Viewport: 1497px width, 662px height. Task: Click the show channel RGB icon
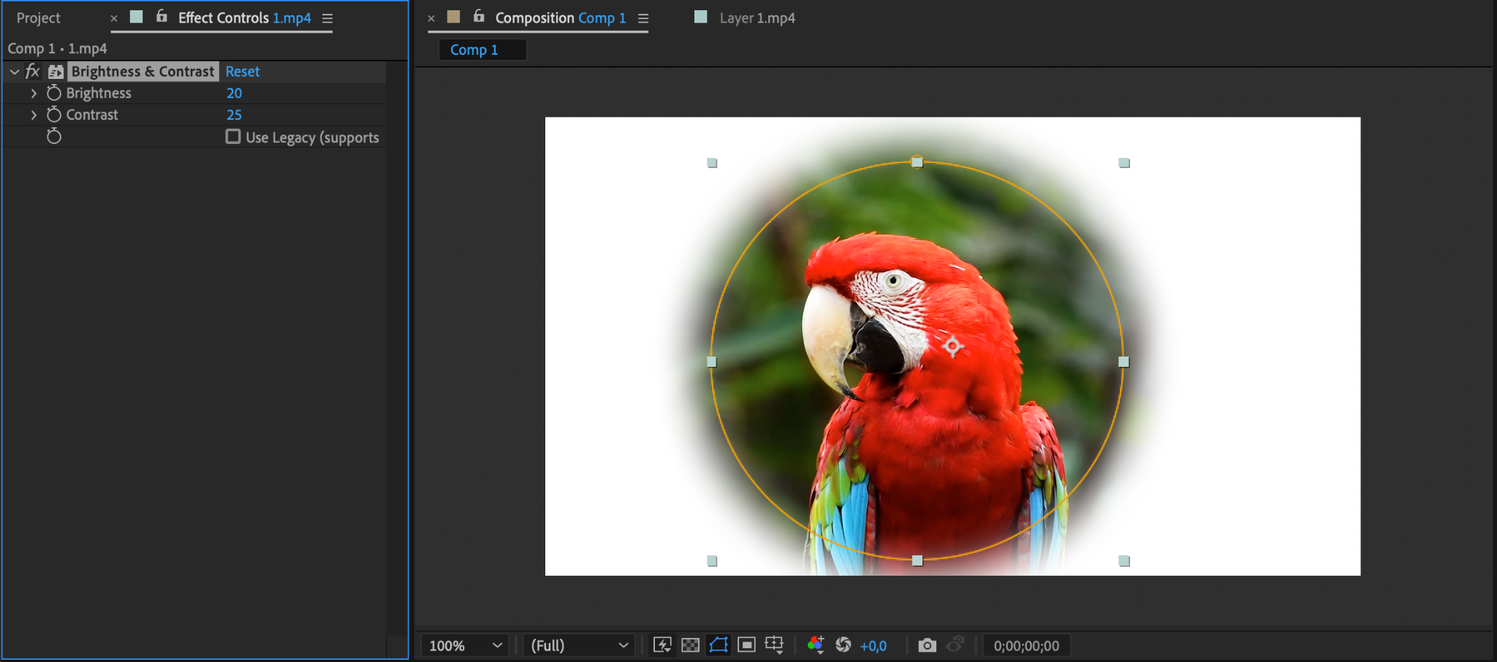click(x=816, y=645)
